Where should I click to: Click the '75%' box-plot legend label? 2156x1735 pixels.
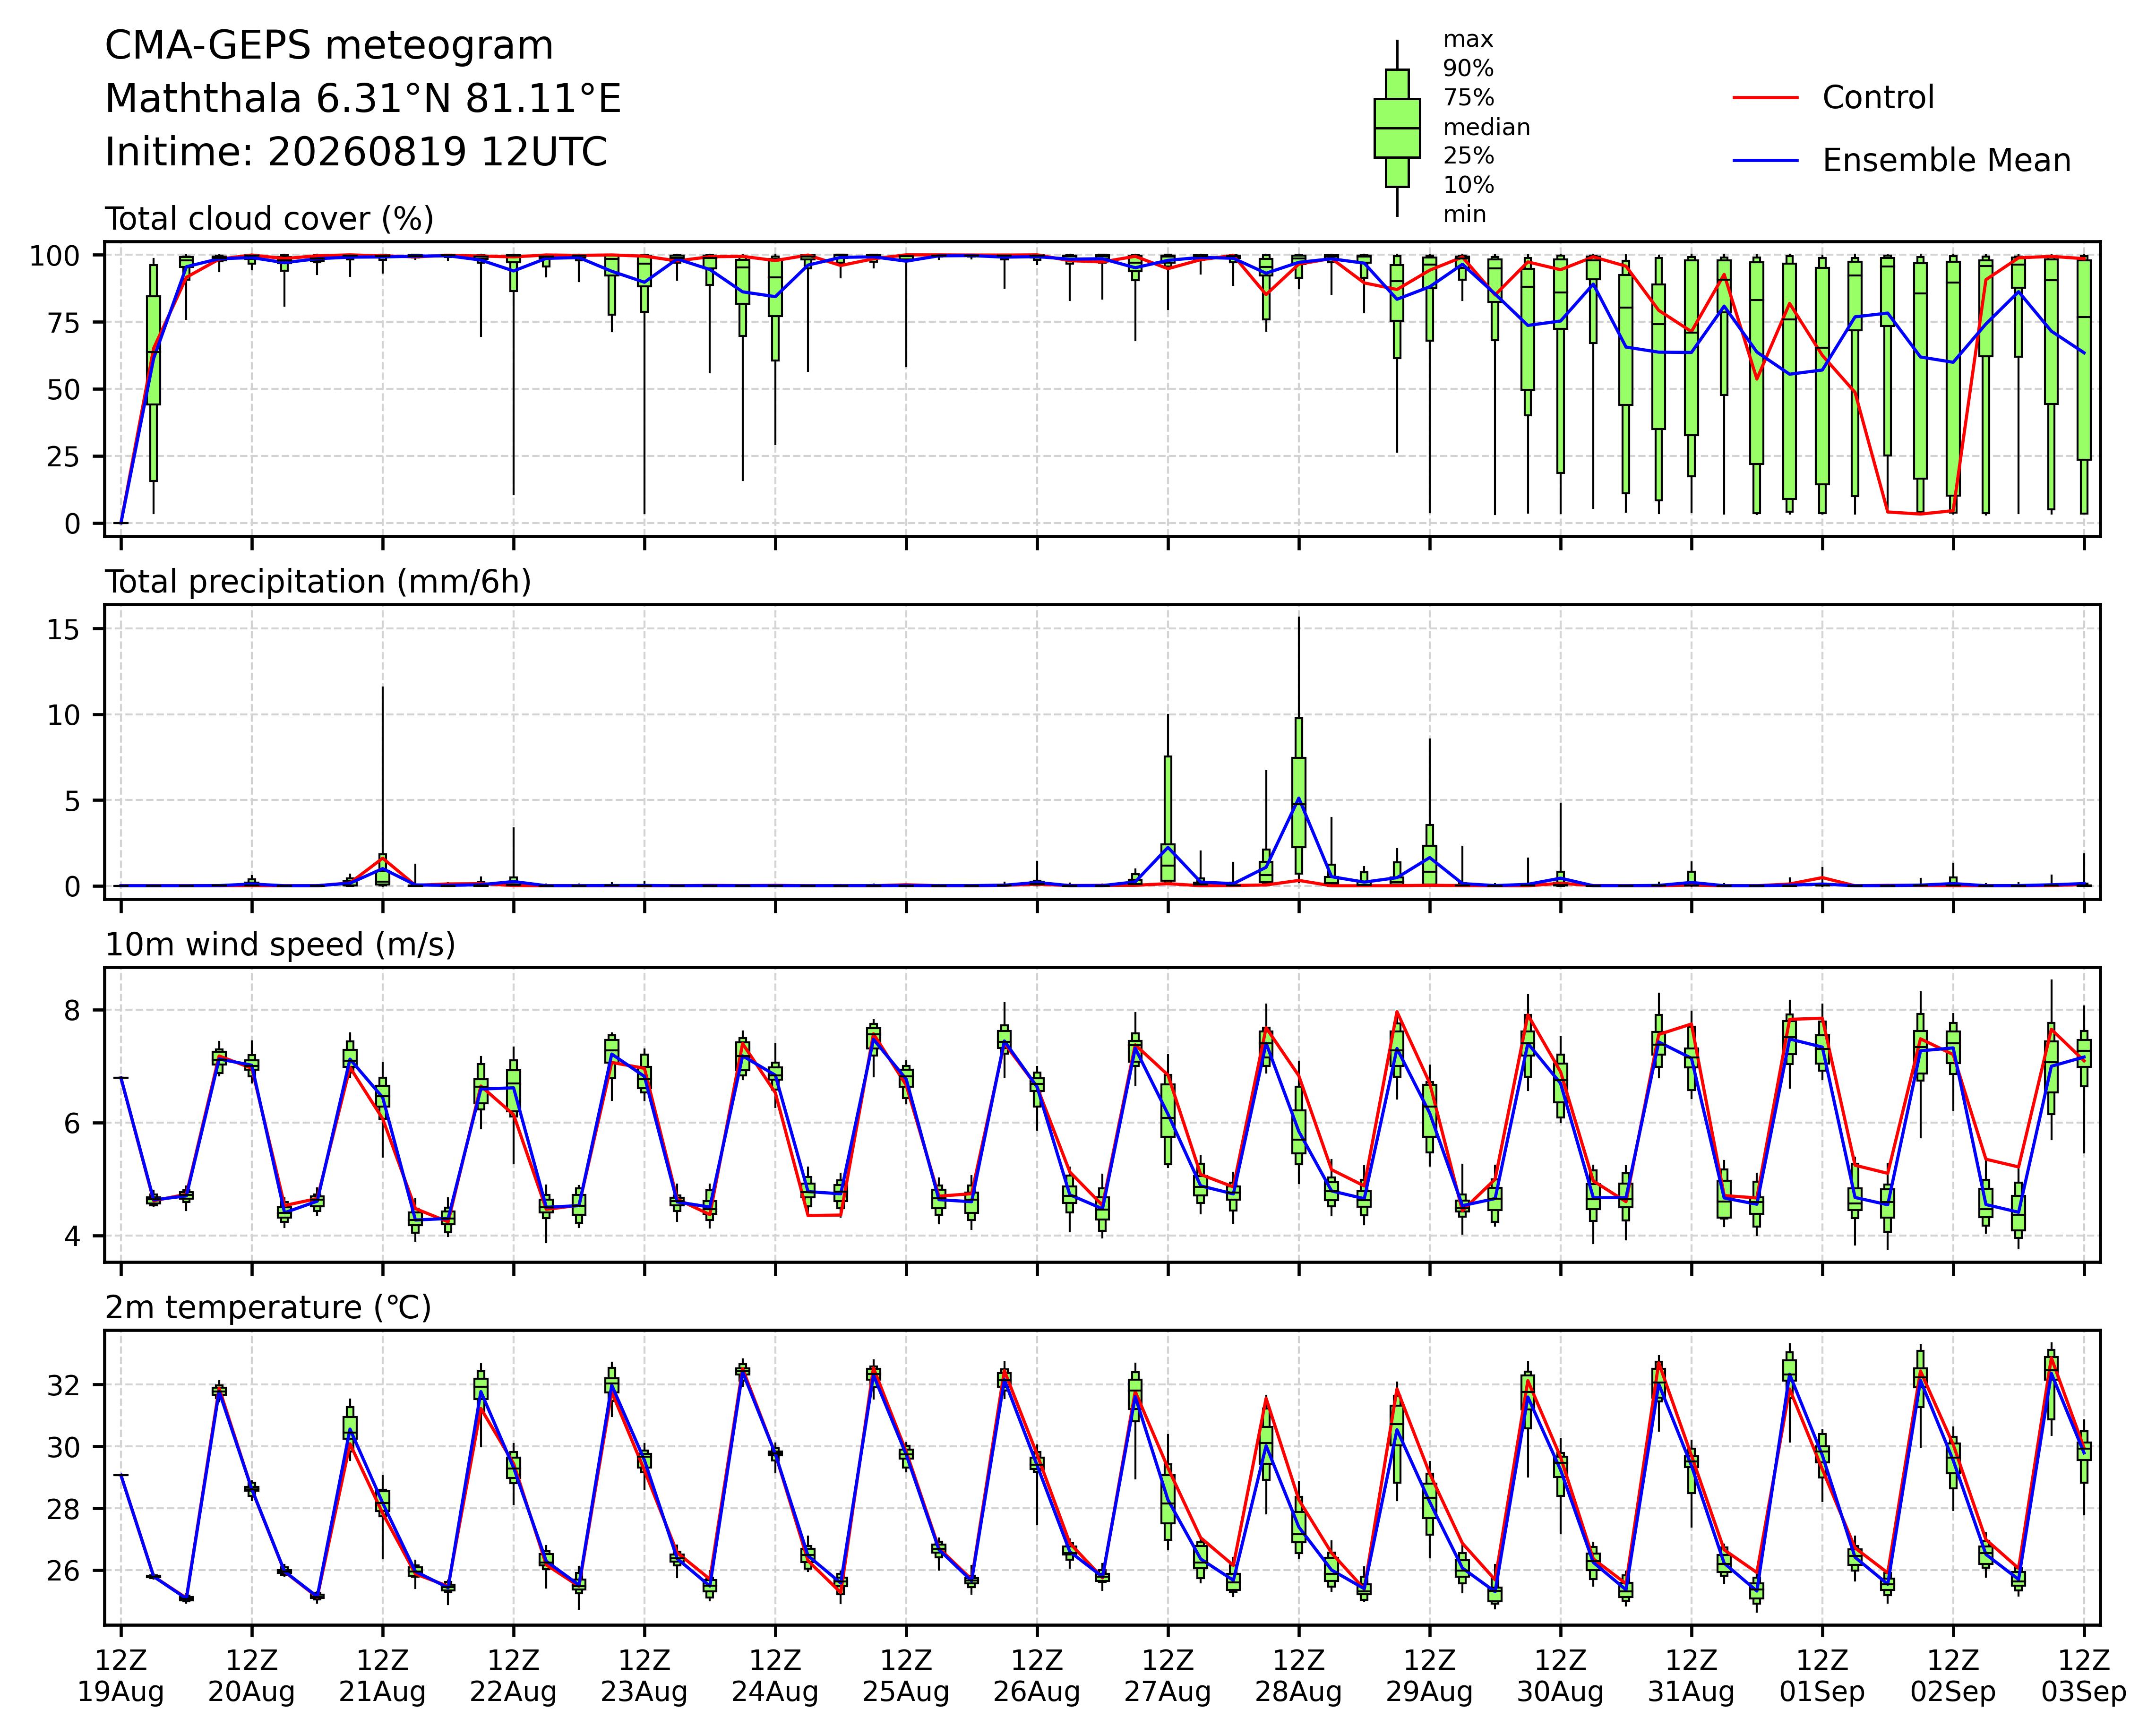point(1468,98)
